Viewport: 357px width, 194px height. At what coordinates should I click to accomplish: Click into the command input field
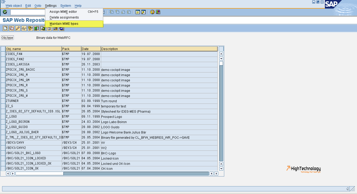pyautogui.click(x=28, y=12)
